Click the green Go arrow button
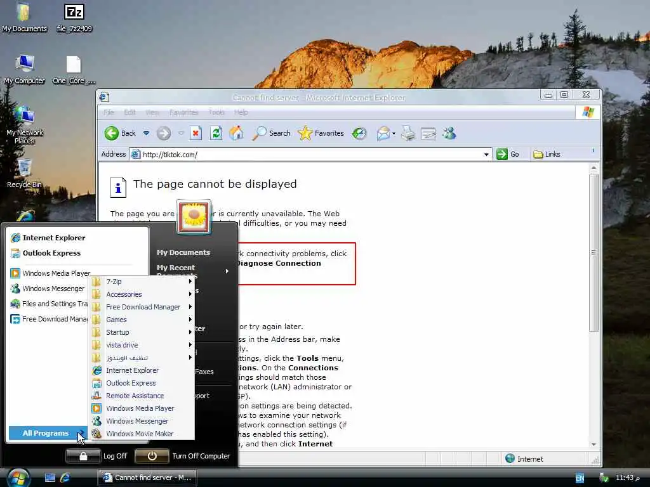 tap(502, 154)
